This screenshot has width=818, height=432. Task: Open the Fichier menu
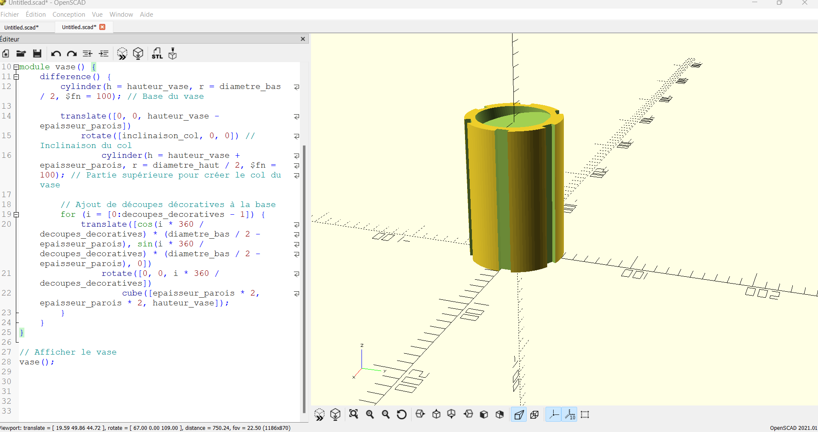click(x=9, y=15)
